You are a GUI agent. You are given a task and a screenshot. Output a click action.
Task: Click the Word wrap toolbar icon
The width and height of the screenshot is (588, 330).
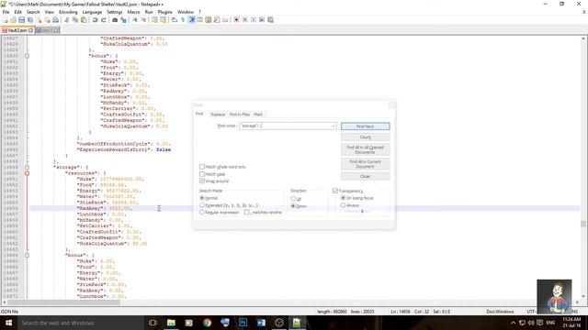coord(175,20)
